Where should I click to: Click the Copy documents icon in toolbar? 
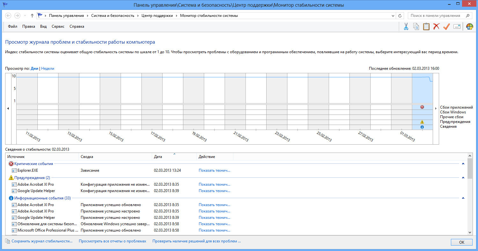tap(416, 27)
